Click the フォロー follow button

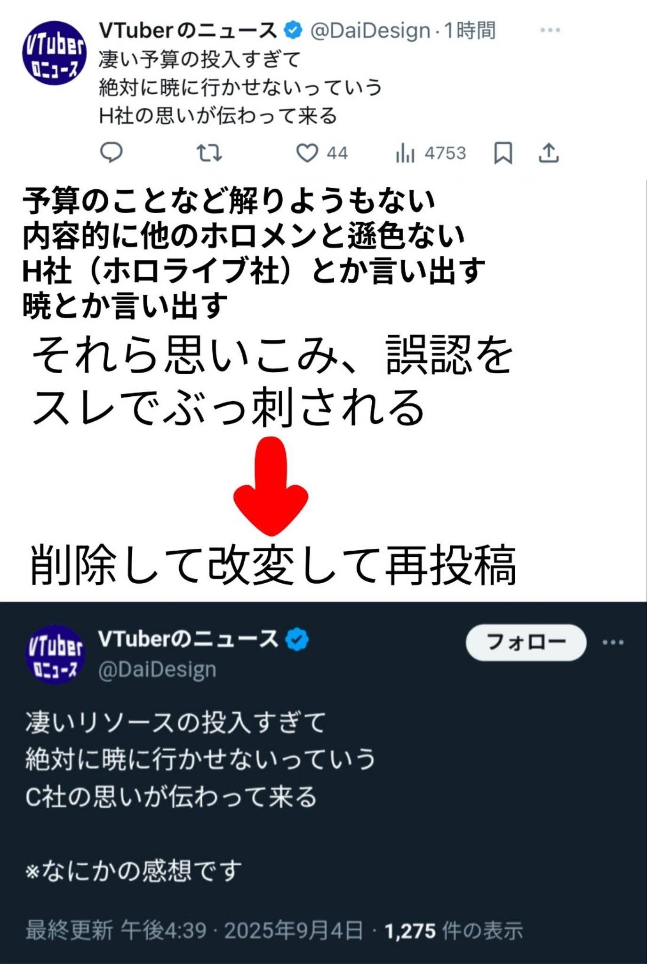pyautogui.click(x=526, y=643)
